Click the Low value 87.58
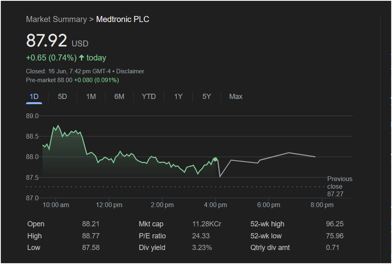 (91, 248)
